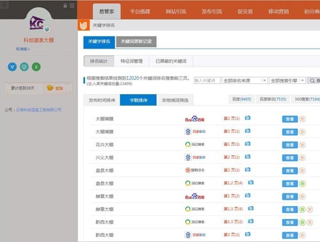Open the grid apps icon beside the lock

tap(72, 6)
